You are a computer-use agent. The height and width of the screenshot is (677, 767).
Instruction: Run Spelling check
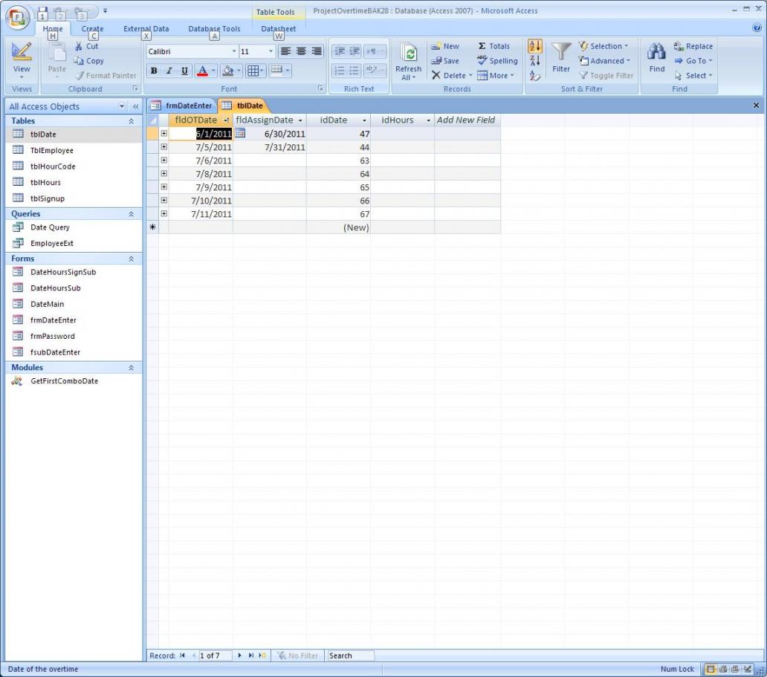497,61
